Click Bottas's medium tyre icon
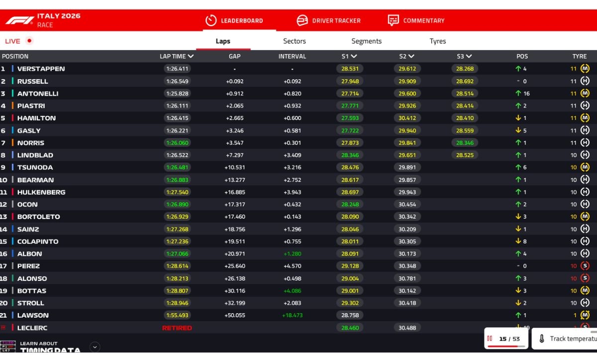The image size is (597, 363). coord(585,290)
